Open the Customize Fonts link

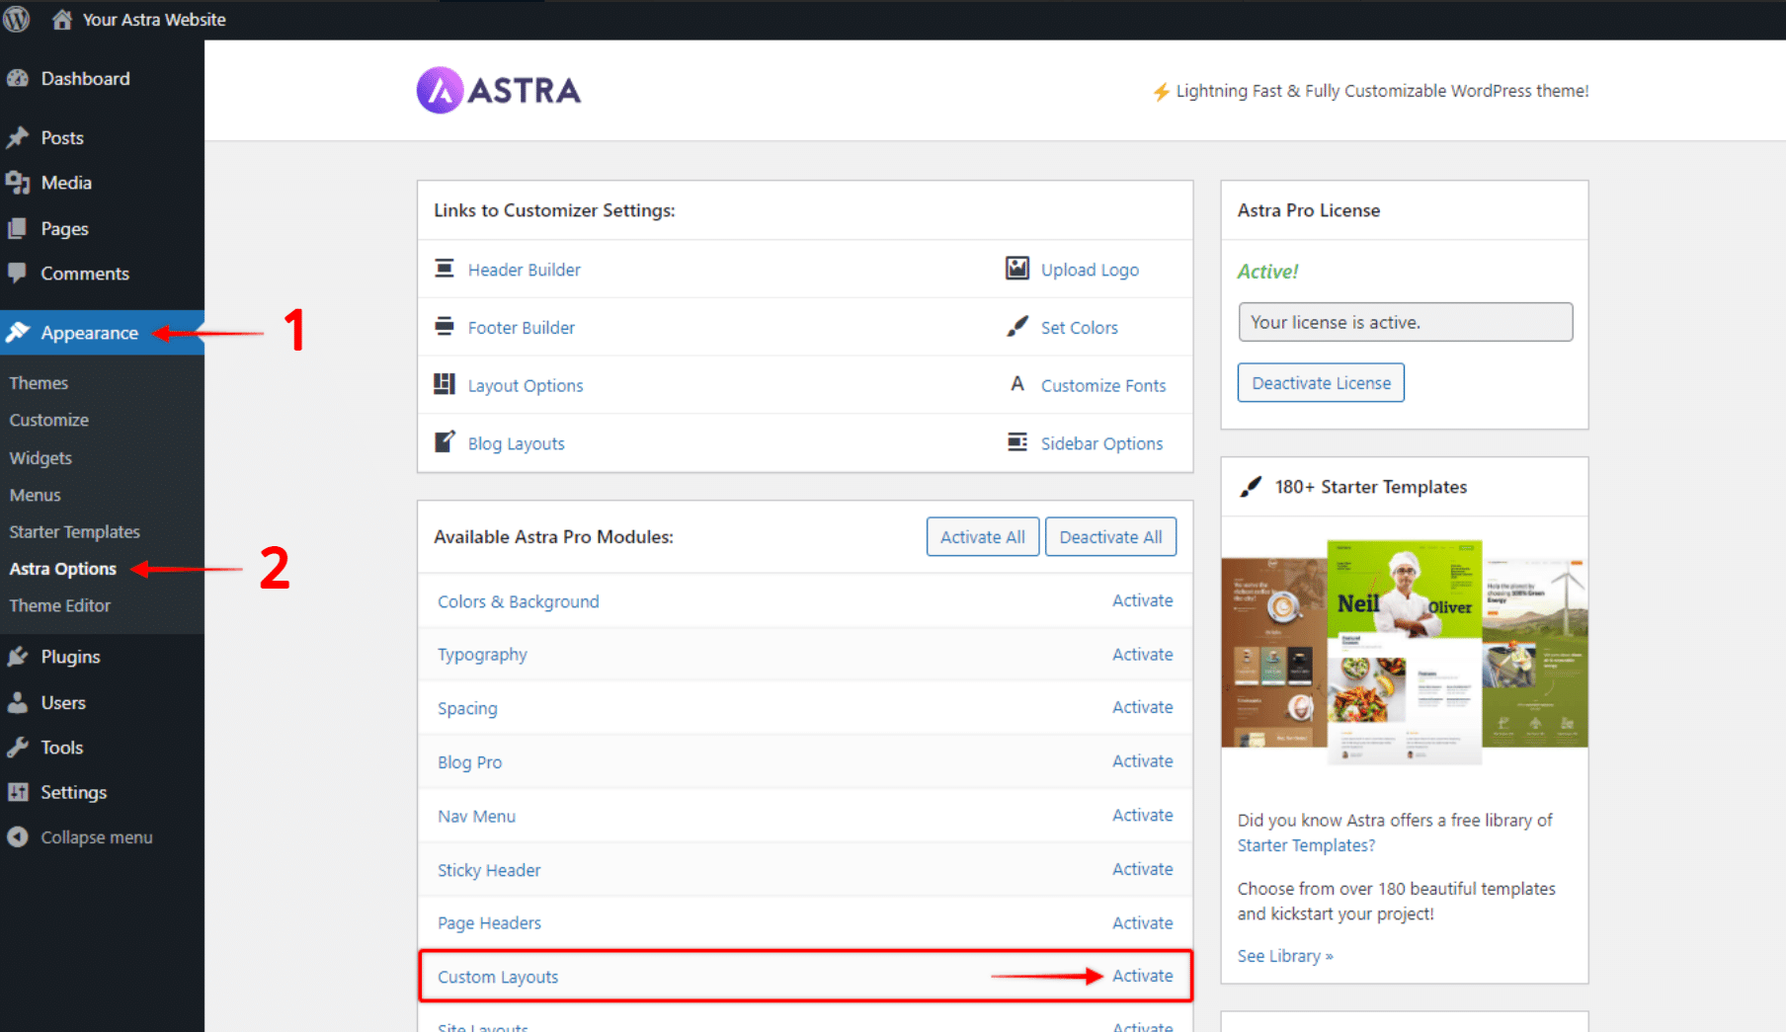click(1103, 385)
